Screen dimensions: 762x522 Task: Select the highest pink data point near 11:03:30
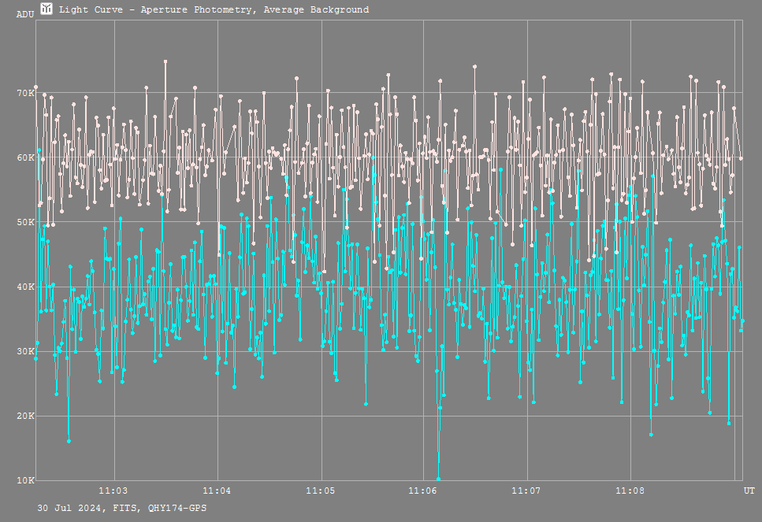pyautogui.click(x=165, y=61)
